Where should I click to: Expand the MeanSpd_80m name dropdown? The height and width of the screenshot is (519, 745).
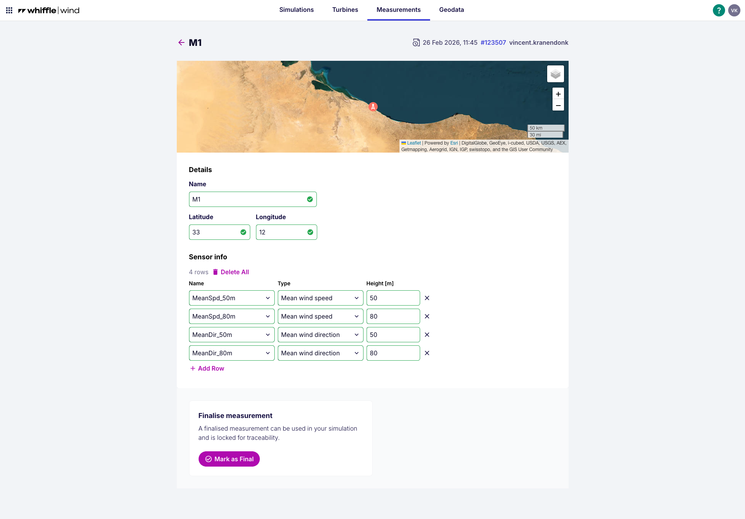(x=231, y=316)
